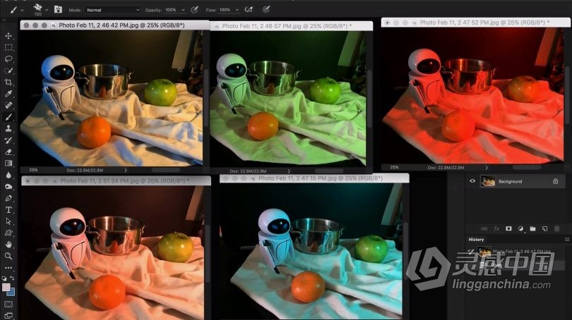Viewport: 572px width, 320px height.
Task: Select the Move tool
Action: [x=8, y=36]
